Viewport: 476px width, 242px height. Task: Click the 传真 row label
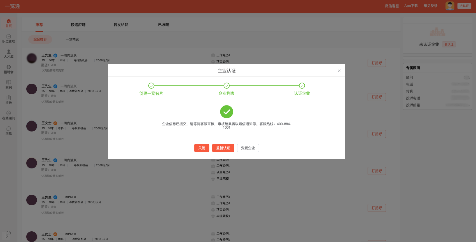click(409, 91)
